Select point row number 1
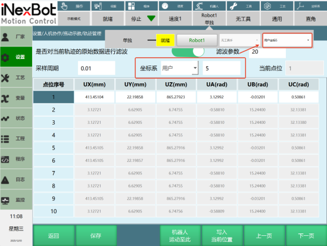 54,97
